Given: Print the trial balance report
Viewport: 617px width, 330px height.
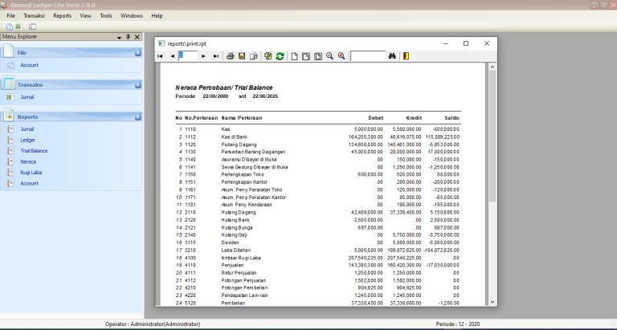Looking at the screenshot, I should pos(231,56).
